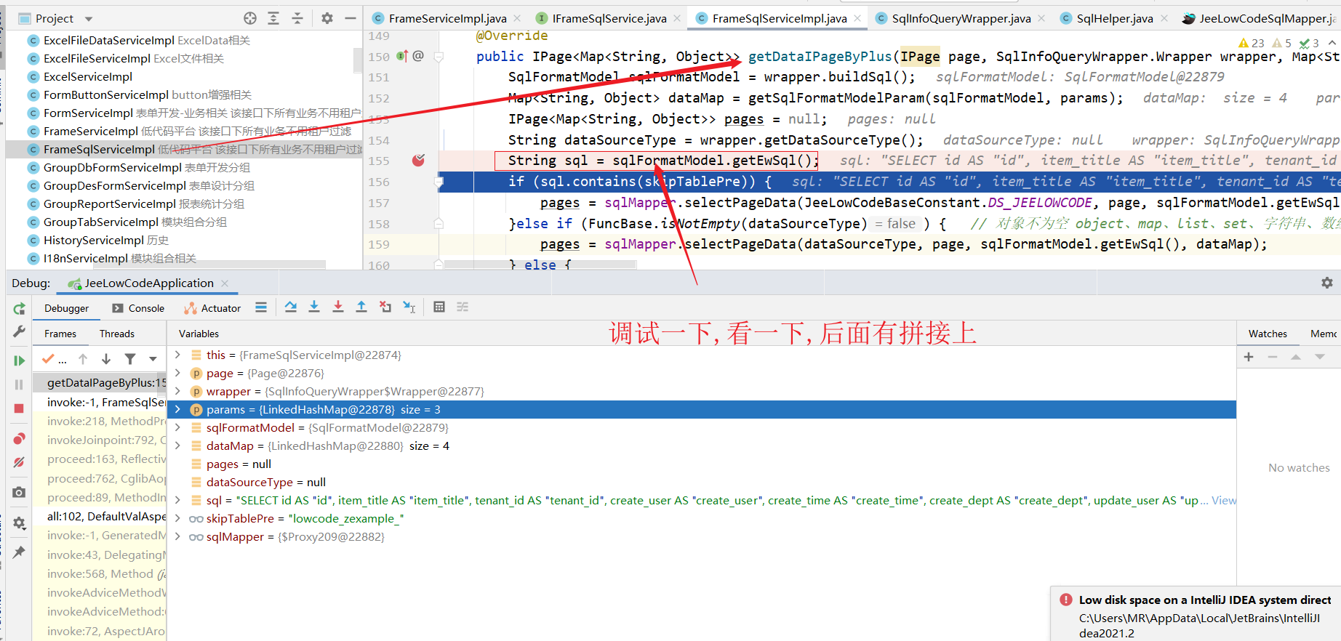1341x641 pixels.
Task: Open View Breakpoints from debug sidebar
Action: (19, 439)
